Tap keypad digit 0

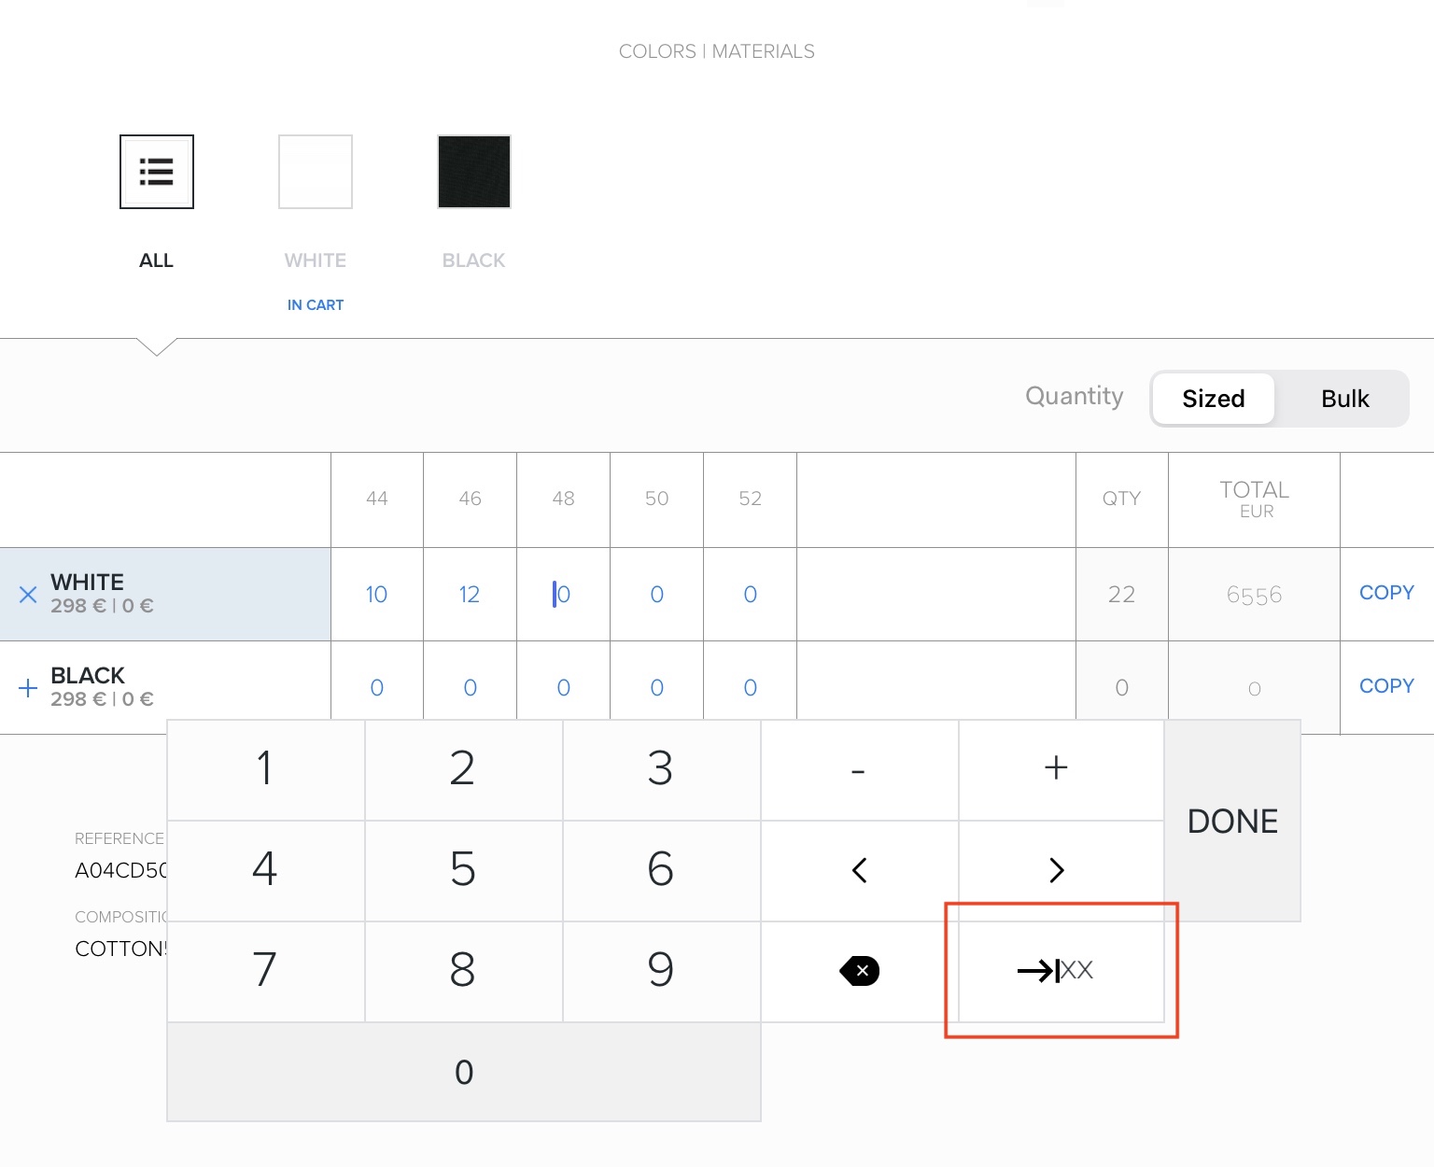[464, 1072]
